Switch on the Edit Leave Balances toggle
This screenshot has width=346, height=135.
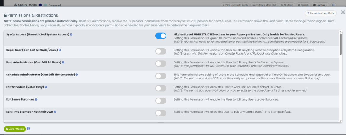coord(161,101)
